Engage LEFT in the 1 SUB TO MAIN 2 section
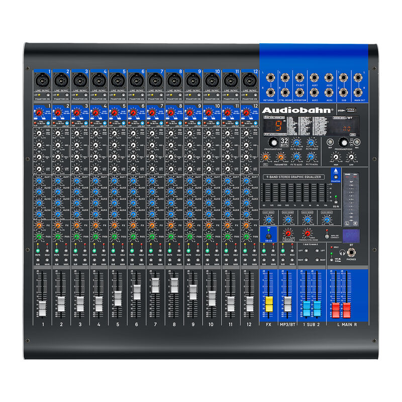The height and width of the screenshot is (402, 402). (306, 250)
